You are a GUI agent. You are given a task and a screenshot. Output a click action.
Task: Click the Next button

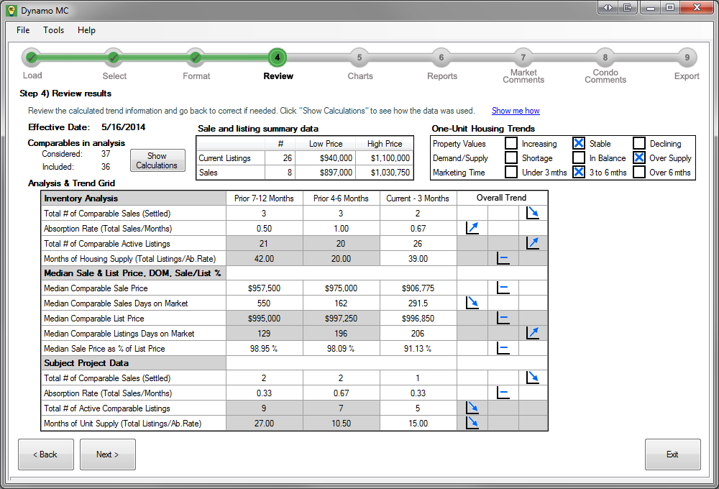tap(107, 454)
